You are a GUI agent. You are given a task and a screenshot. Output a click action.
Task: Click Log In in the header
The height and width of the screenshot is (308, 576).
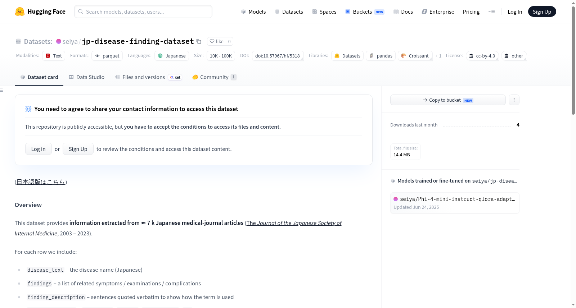coord(515,12)
